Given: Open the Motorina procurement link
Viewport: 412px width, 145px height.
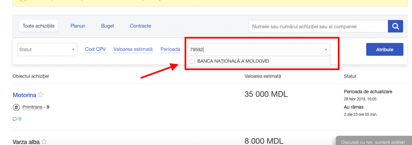Looking at the screenshot, I should [x=25, y=95].
